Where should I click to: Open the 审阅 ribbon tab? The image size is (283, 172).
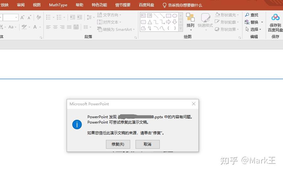coord(20,5)
